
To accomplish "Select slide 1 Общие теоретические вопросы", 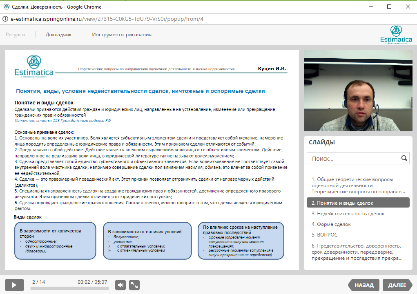I will point(358,186).
